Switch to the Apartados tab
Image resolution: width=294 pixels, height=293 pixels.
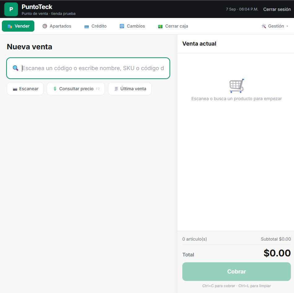57,26
